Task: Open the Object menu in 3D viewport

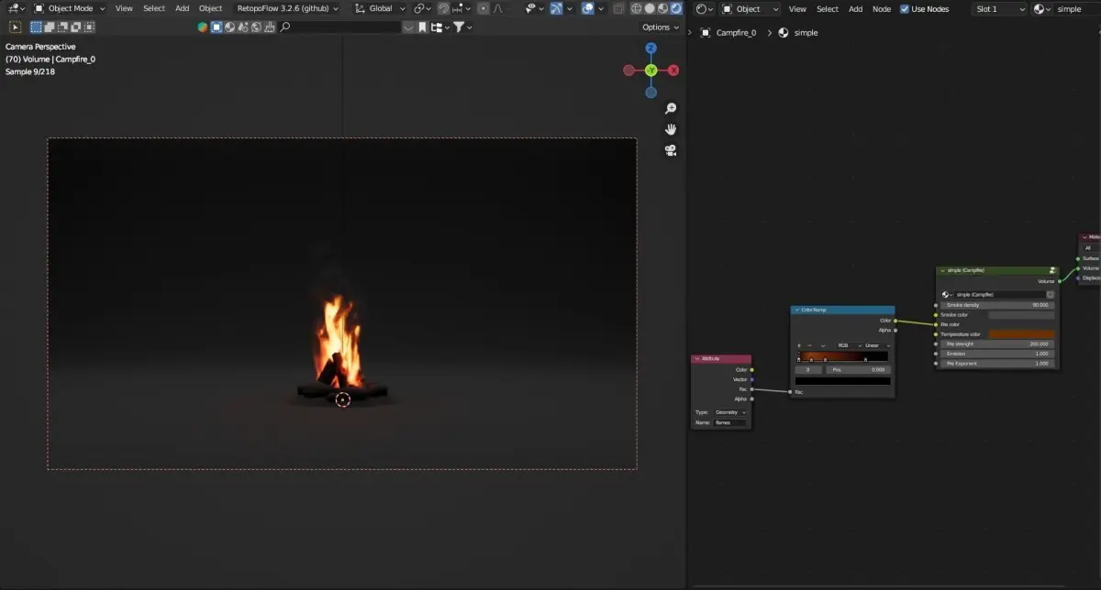Action: click(211, 8)
